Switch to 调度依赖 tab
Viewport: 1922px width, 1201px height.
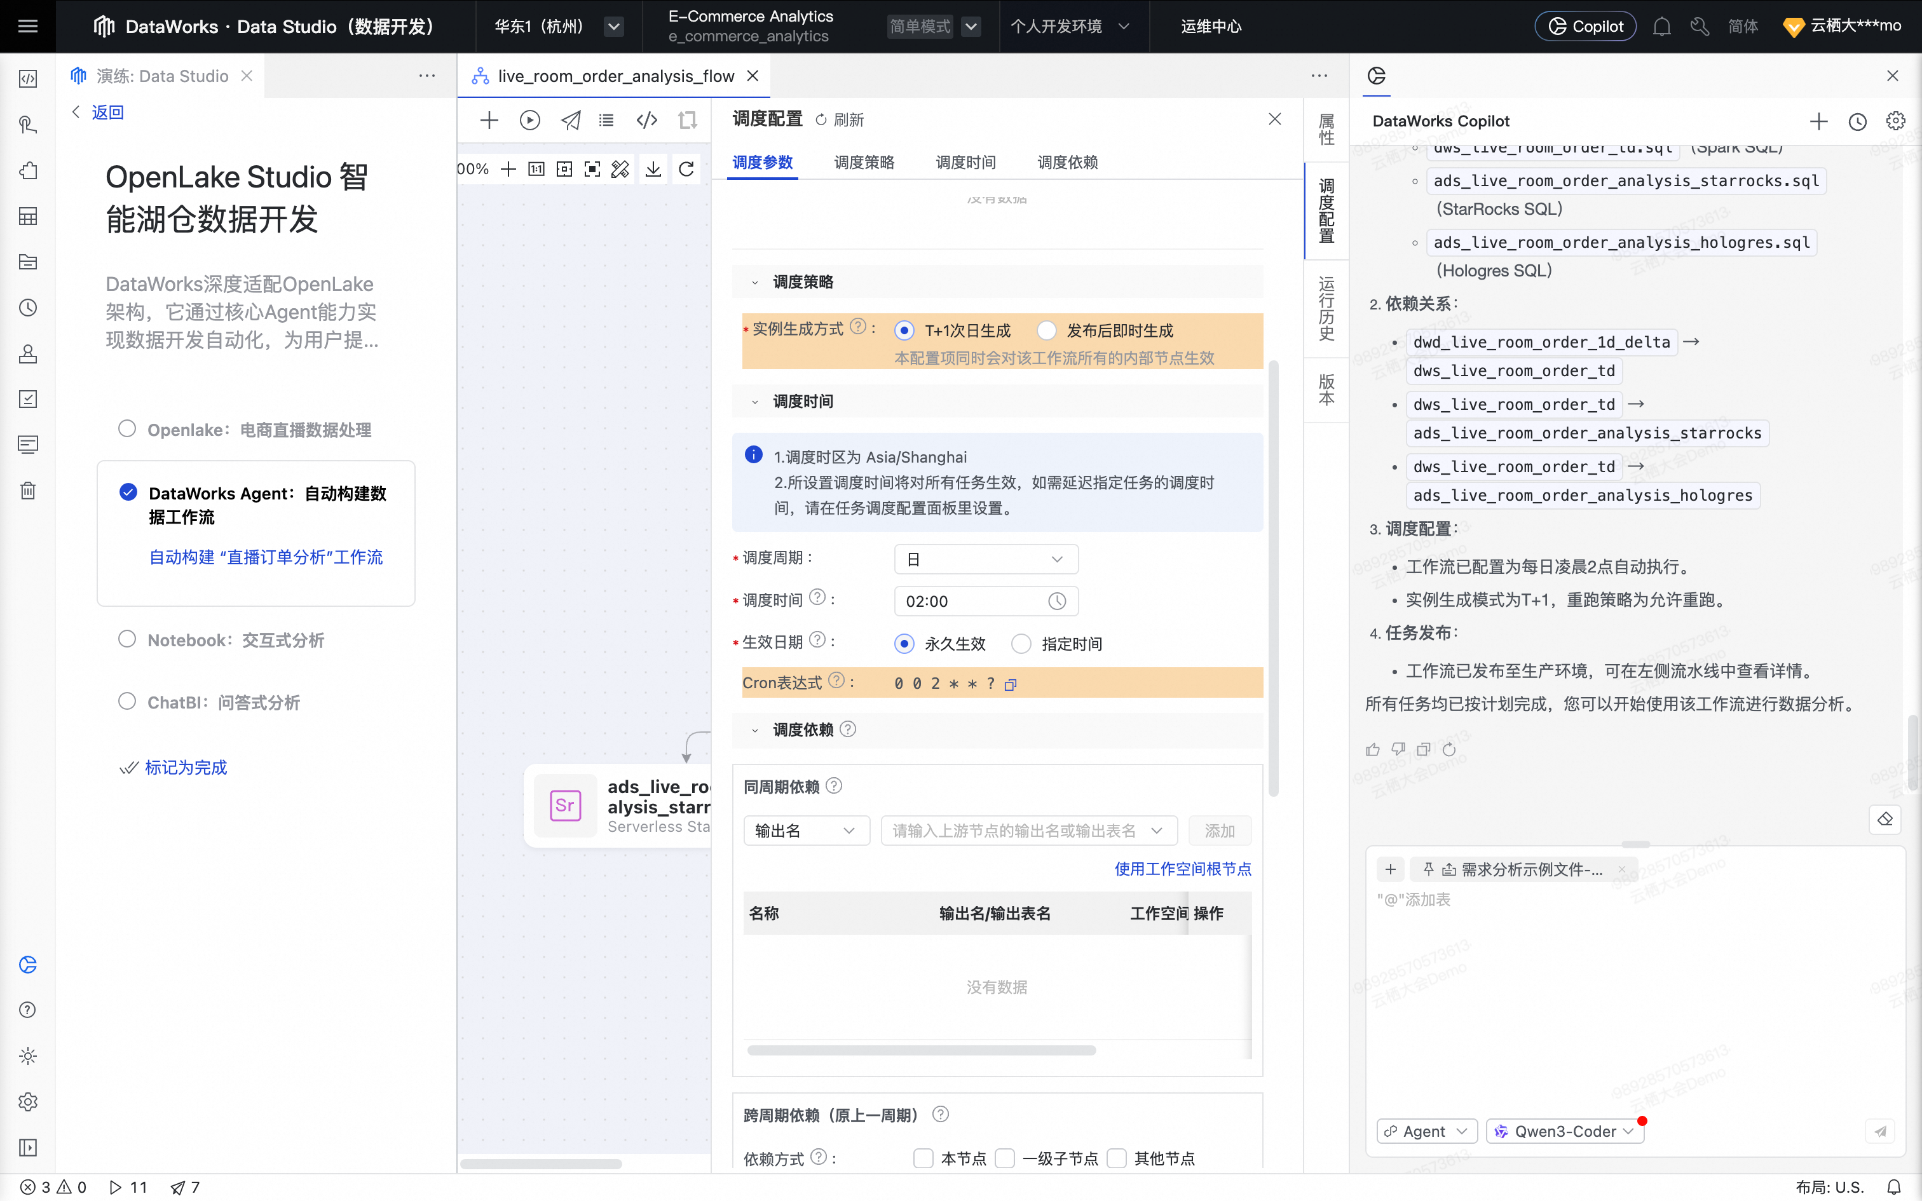pos(1067,162)
